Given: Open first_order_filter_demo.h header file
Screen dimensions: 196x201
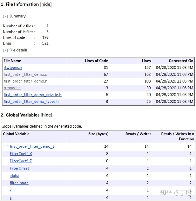Looking at the screenshot, I should tap(25, 81).
